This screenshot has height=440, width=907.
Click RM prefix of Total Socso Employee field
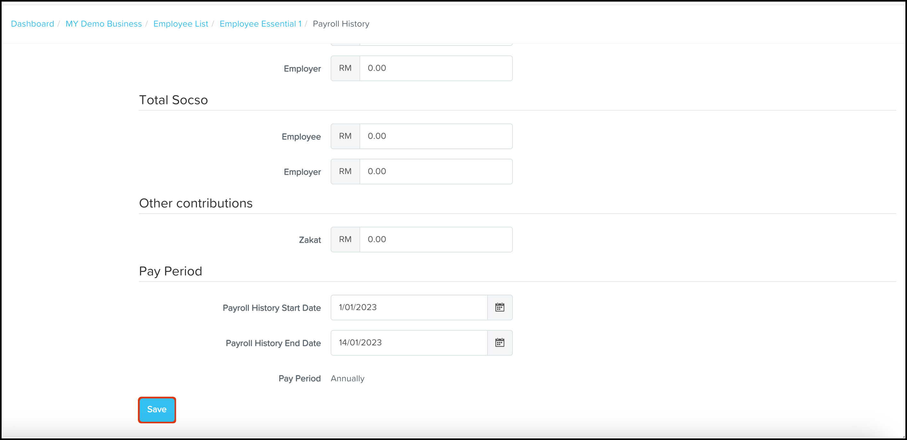coord(345,136)
